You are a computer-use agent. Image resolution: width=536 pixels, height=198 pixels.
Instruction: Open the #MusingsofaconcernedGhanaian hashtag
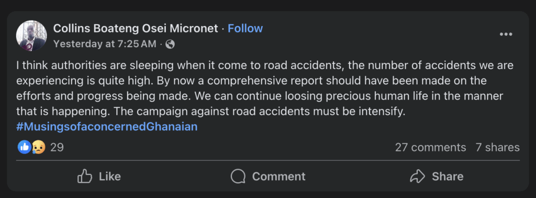(107, 127)
